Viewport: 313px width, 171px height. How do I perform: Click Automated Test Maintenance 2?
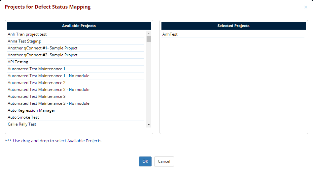click(37, 83)
